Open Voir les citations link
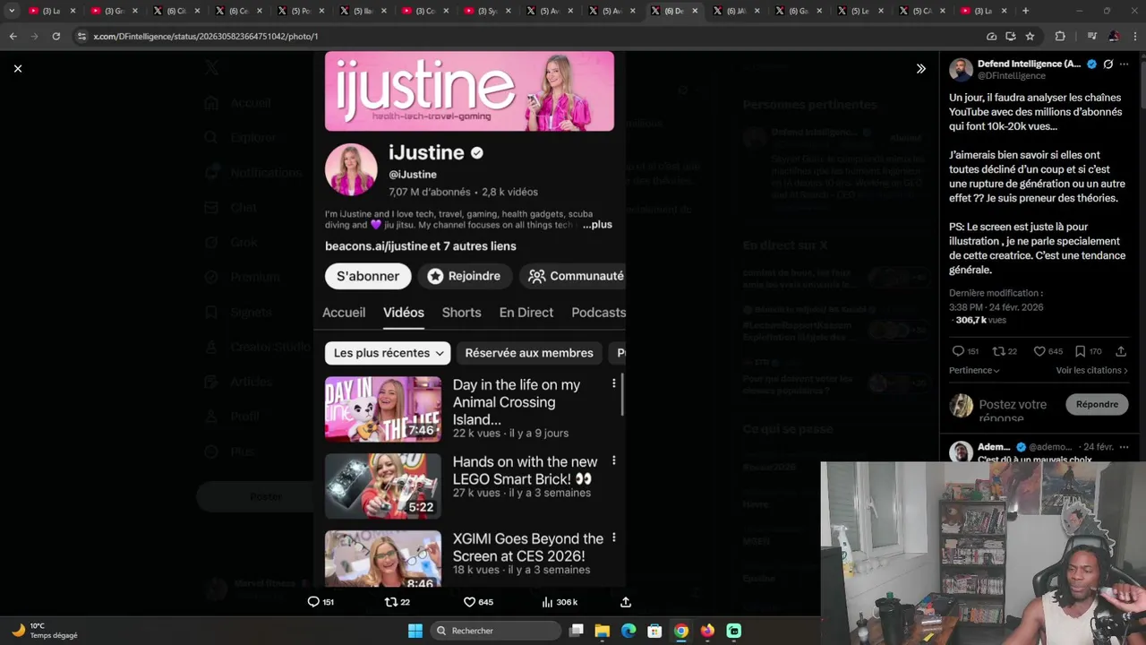The image size is (1146, 645). coord(1091,370)
